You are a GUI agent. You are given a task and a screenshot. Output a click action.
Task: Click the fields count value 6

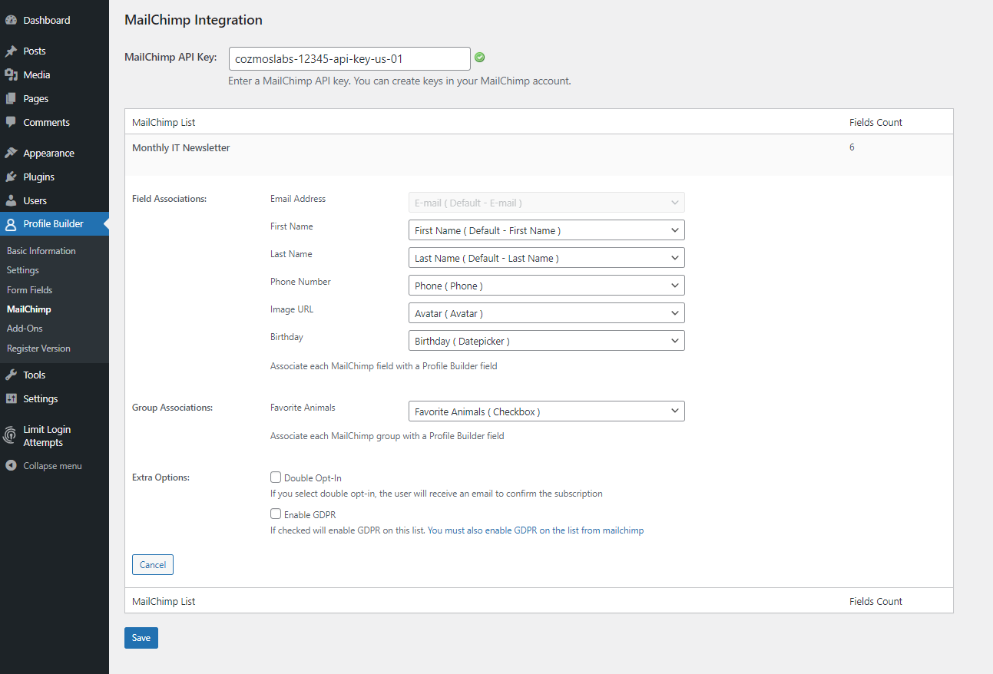click(852, 147)
